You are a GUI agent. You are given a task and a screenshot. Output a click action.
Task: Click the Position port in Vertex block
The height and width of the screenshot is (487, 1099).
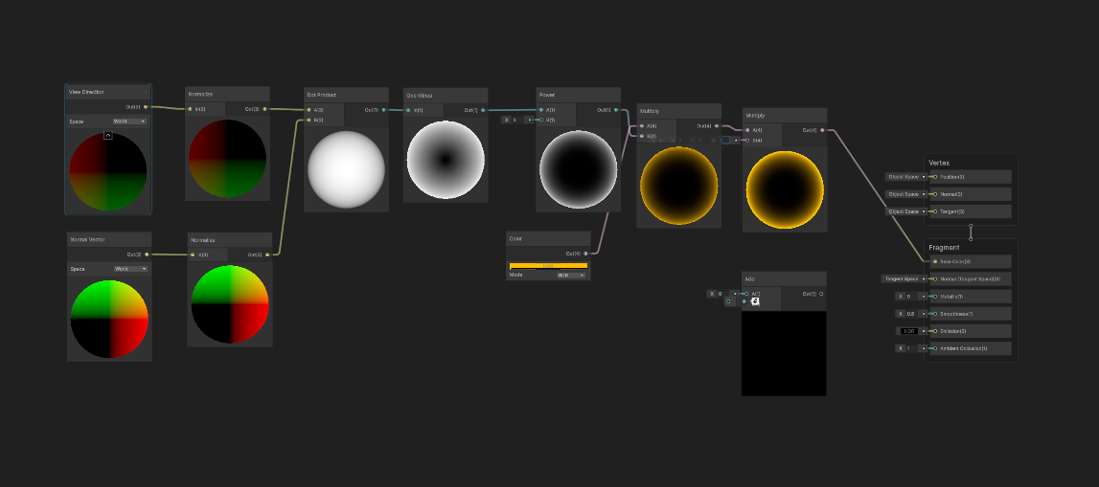[935, 177]
